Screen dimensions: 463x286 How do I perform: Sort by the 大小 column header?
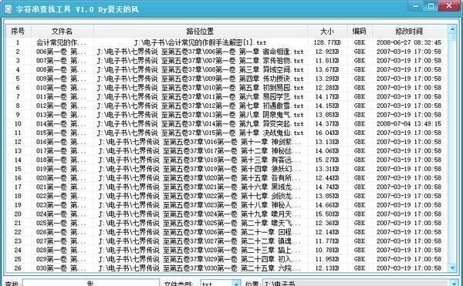pyautogui.click(x=327, y=31)
